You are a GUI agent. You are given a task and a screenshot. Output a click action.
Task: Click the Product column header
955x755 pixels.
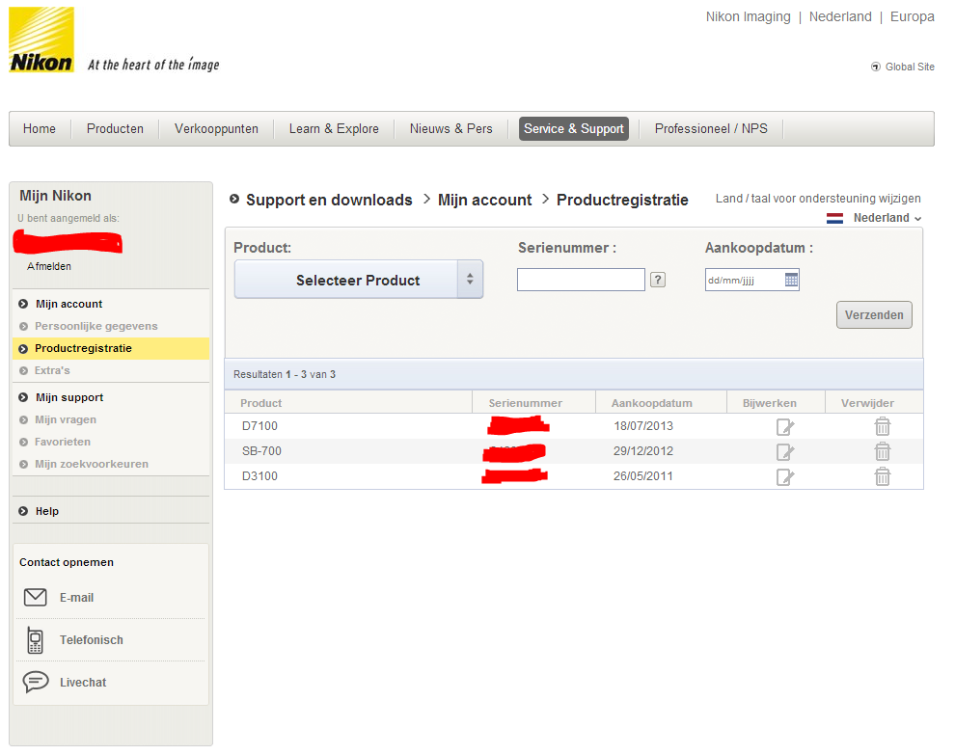click(261, 403)
